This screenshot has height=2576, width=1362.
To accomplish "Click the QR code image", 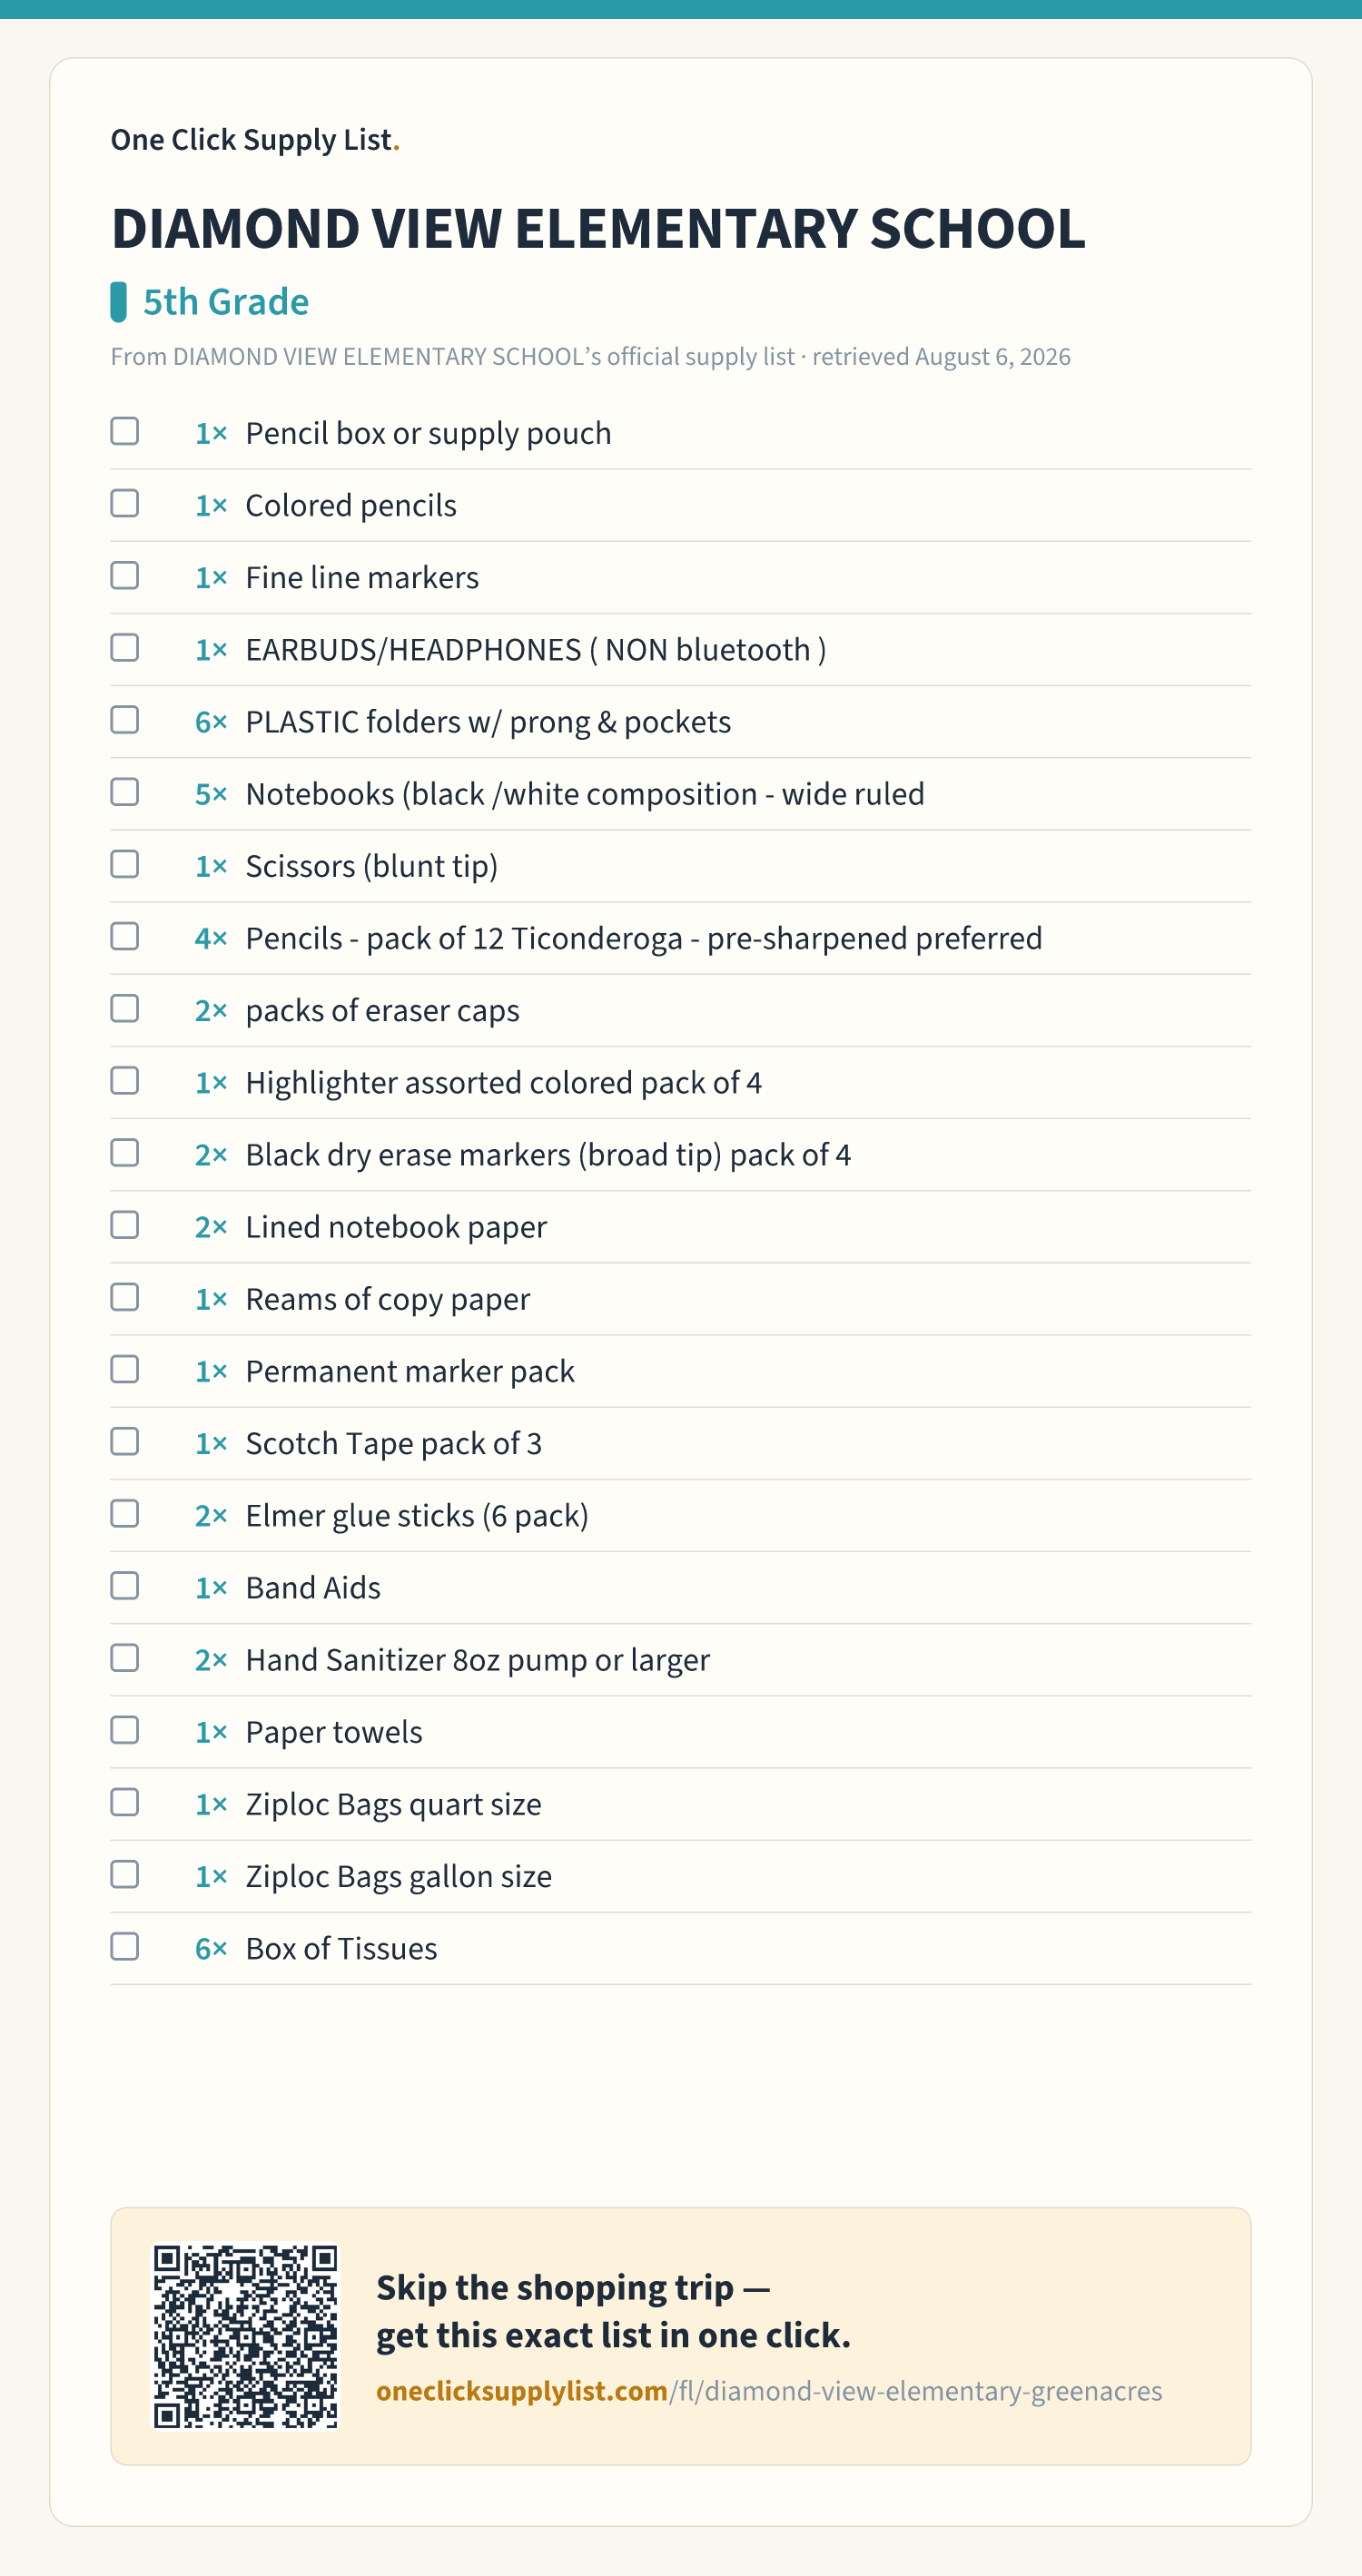I will tap(245, 2336).
